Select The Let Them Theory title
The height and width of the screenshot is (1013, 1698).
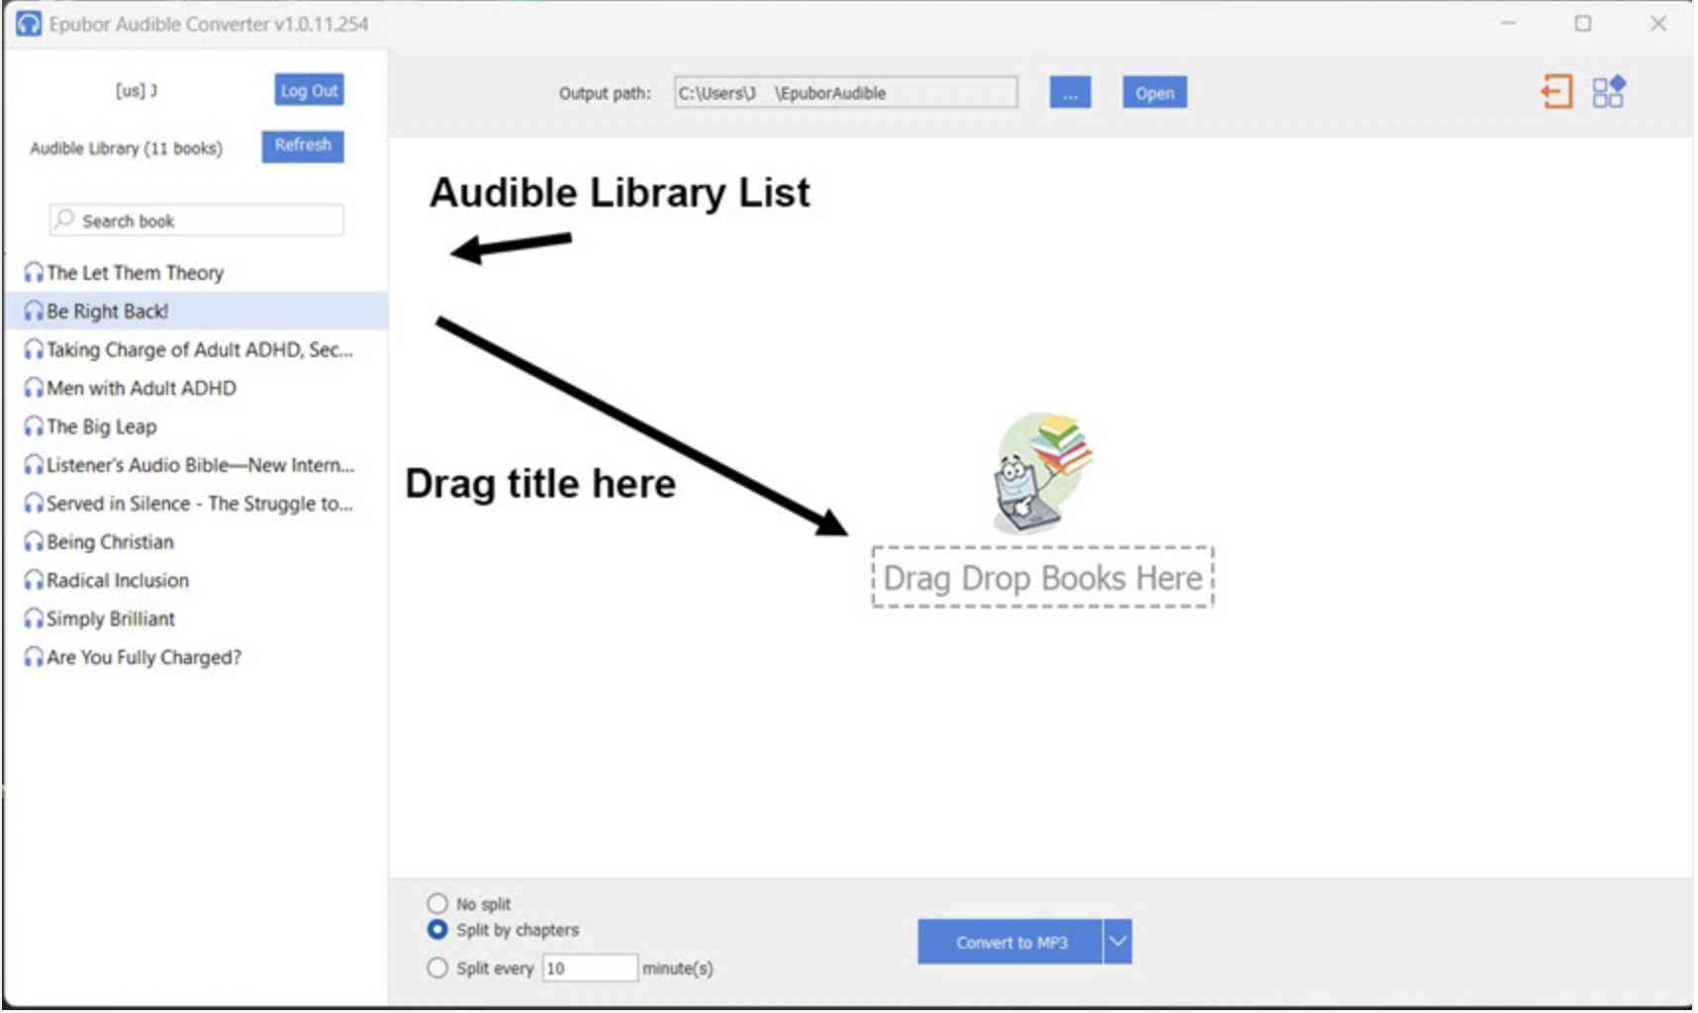(136, 272)
